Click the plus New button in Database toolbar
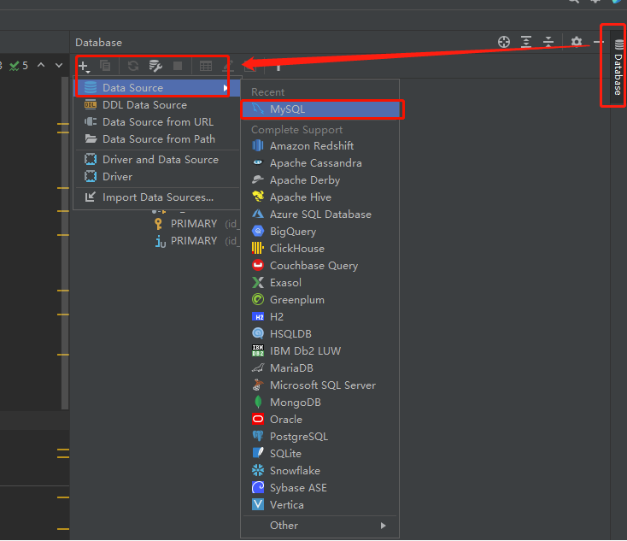627x541 pixels. pyautogui.click(x=85, y=66)
